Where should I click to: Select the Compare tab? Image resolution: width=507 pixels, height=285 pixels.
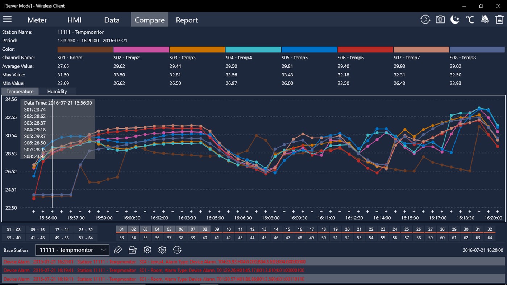(x=149, y=20)
